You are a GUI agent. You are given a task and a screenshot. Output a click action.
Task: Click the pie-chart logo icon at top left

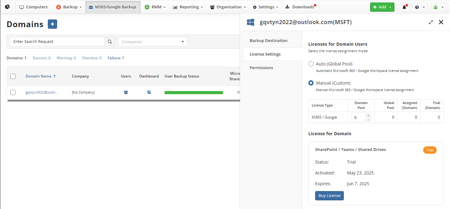click(7, 7)
